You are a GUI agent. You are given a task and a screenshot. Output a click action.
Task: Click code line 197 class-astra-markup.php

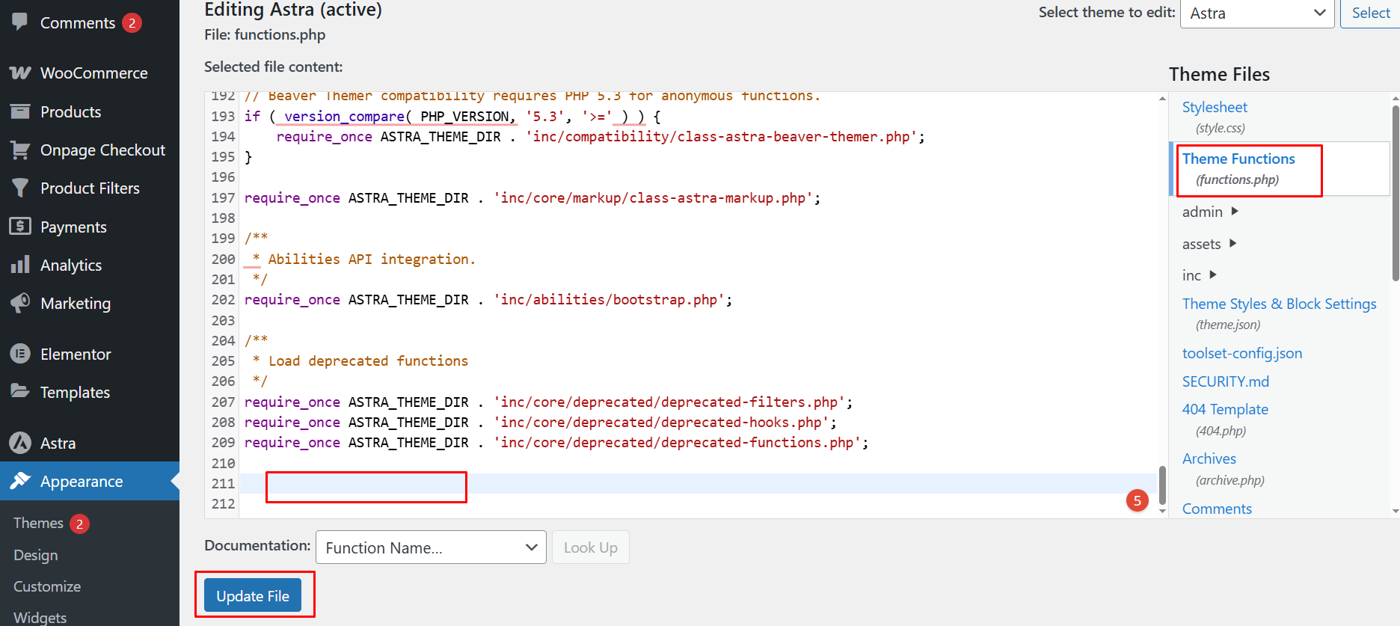point(532,198)
